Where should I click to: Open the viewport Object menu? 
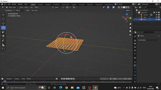36,7
